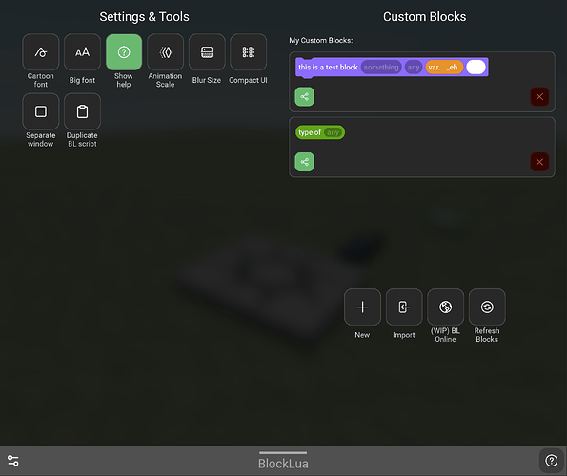Delete the 'type of' custom block
The image size is (567, 476).
(x=539, y=162)
